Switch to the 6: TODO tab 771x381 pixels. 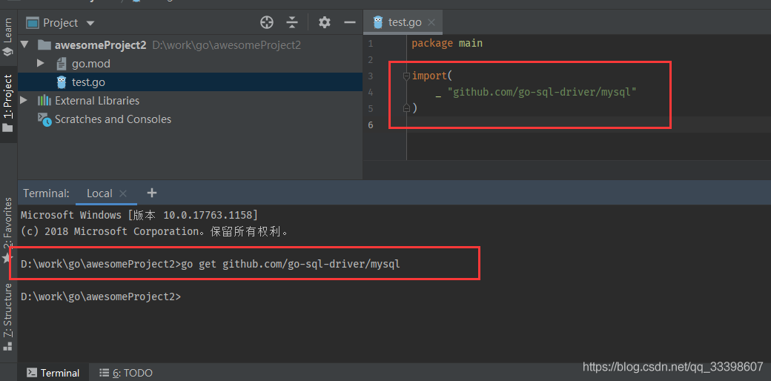click(126, 373)
